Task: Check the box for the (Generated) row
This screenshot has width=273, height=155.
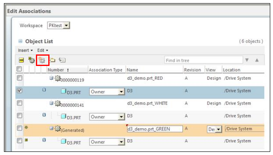Action: (x=20, y=128)
